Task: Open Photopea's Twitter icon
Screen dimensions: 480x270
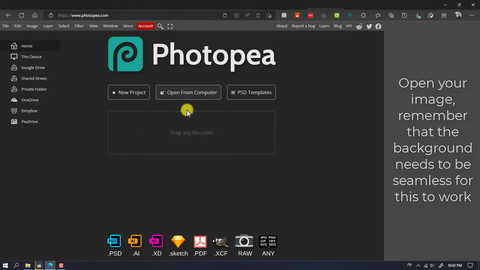Action: pos(369,26)
